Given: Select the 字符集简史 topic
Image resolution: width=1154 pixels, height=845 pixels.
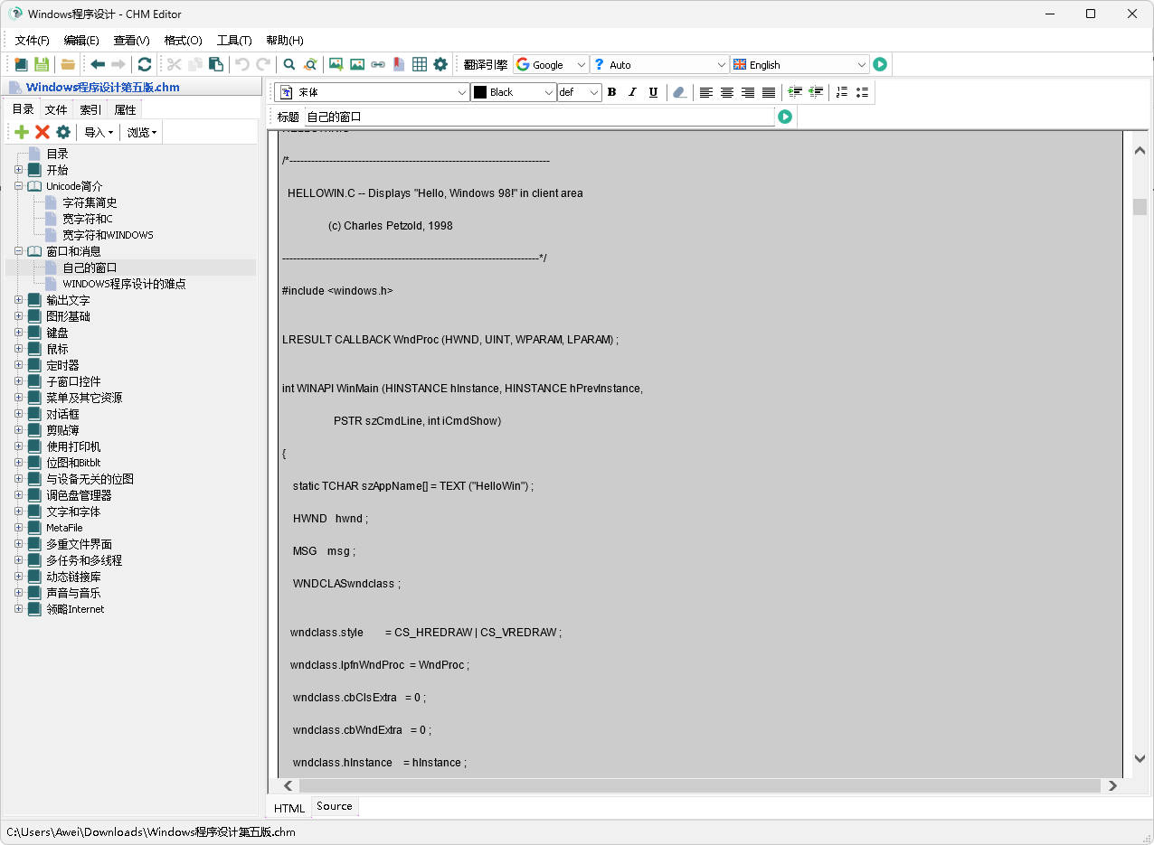Looking at the screenshot, I should click(x=90, y=202).
